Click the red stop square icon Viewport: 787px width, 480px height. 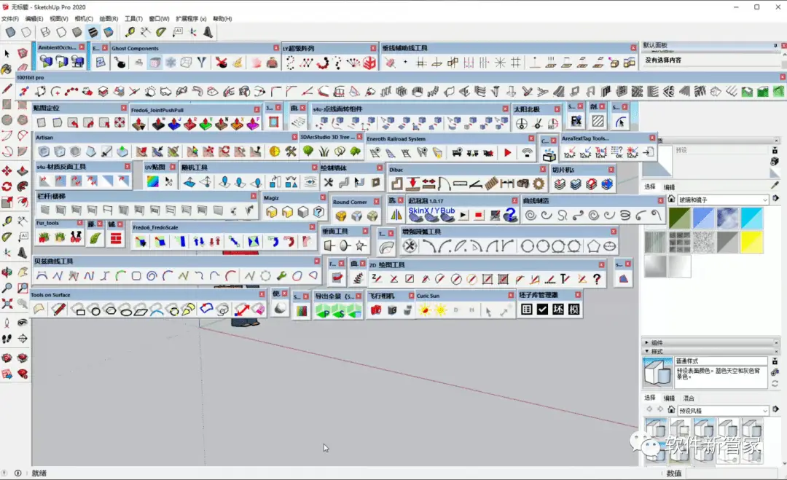(479, 216)
